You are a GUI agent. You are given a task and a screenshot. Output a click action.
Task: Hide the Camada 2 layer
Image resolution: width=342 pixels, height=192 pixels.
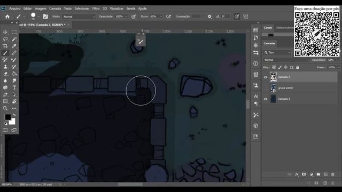click(266, 77)
